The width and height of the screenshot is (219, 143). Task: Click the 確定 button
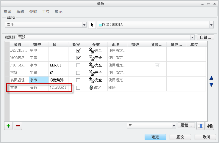(155, 137)
